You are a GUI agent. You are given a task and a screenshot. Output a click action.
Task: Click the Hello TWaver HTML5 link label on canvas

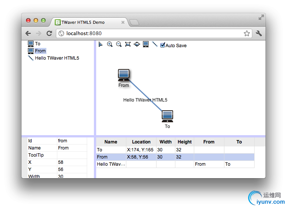145,100
